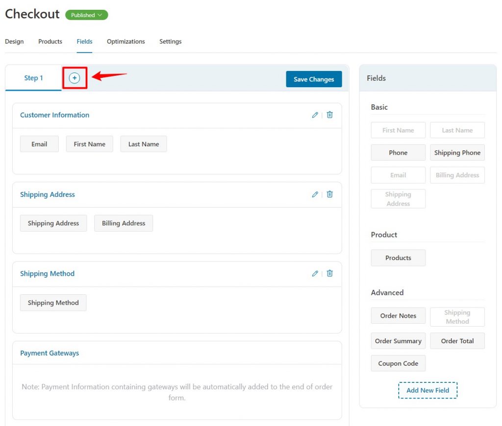Viewport: 502px width, 426px height.
Task: Edit the Customer Information section
Action: [x=315, y=115]
